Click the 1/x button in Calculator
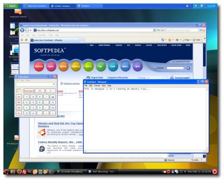The image size is (223, 180). tap(53, 108)
